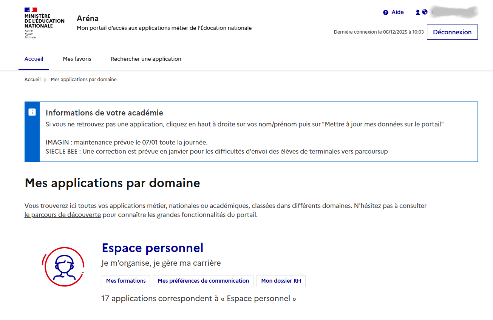This screenshot has height=320, width=493.
Task: Select the Accueil navigation tab
Action: [x=34, y=59]
